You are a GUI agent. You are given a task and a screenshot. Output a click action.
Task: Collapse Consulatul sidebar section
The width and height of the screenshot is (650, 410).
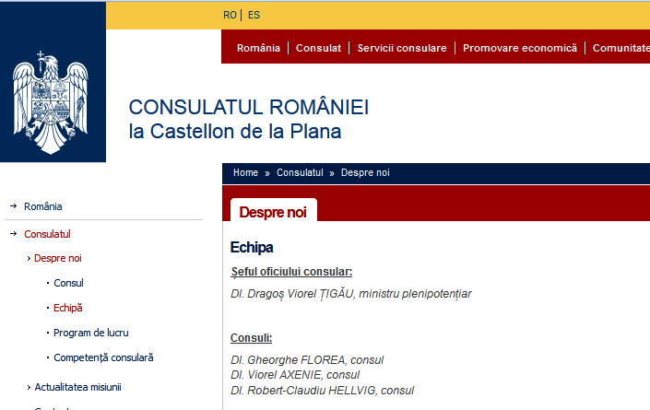[47, 234]
